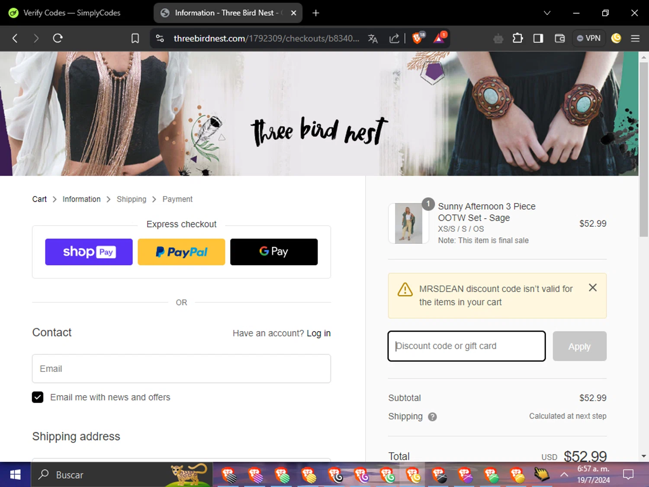Open the Brave Wallet icon
The width and height of the screenshot is (649, 487).
pyautogui.click(x=559, y=39)
